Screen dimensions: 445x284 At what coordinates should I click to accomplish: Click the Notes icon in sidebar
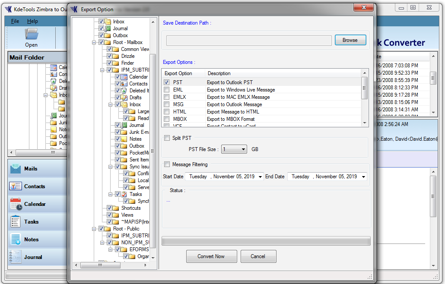click(x=16, y=240)
